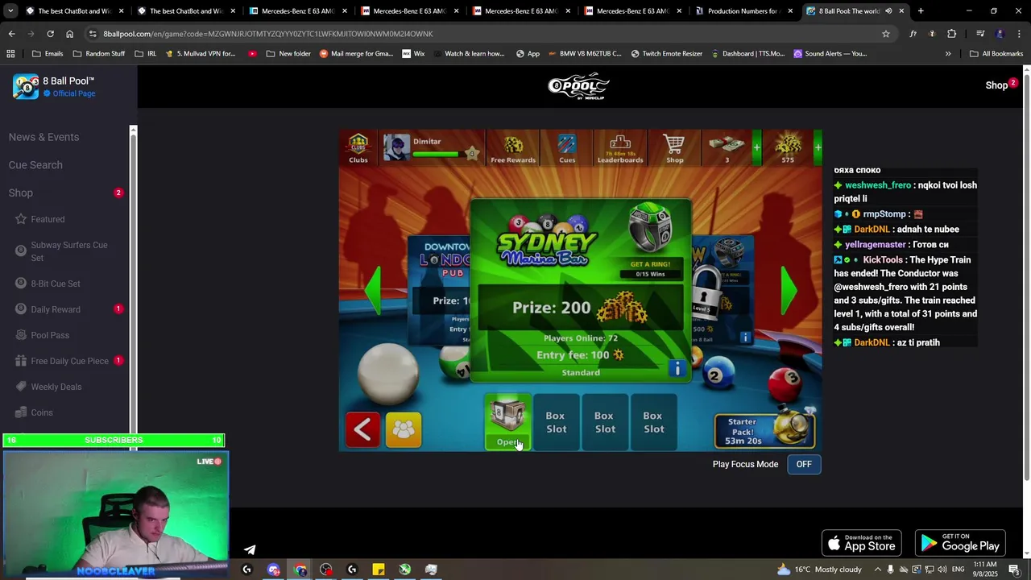Open the Cues collection icon
1031x580 pixels.
[x=567, y=149]
